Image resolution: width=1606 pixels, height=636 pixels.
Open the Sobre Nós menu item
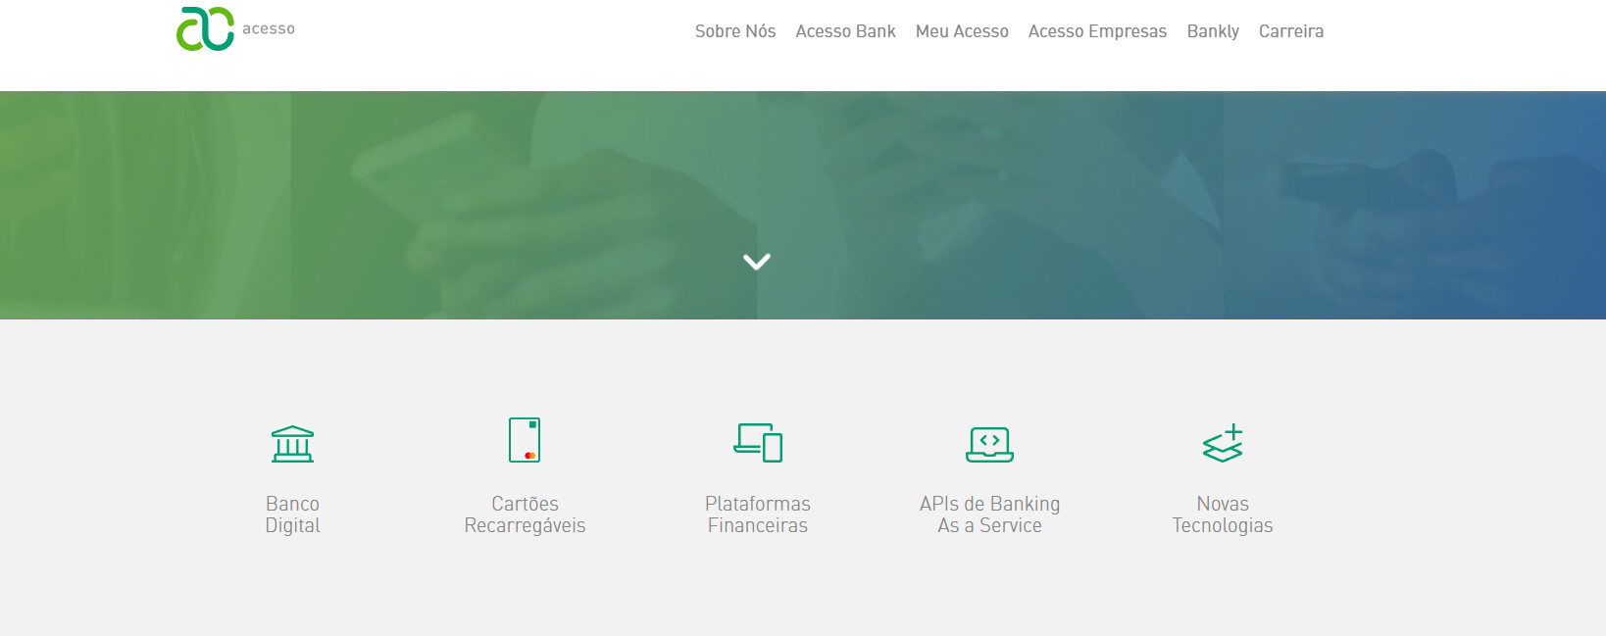[x=734, y=31]
